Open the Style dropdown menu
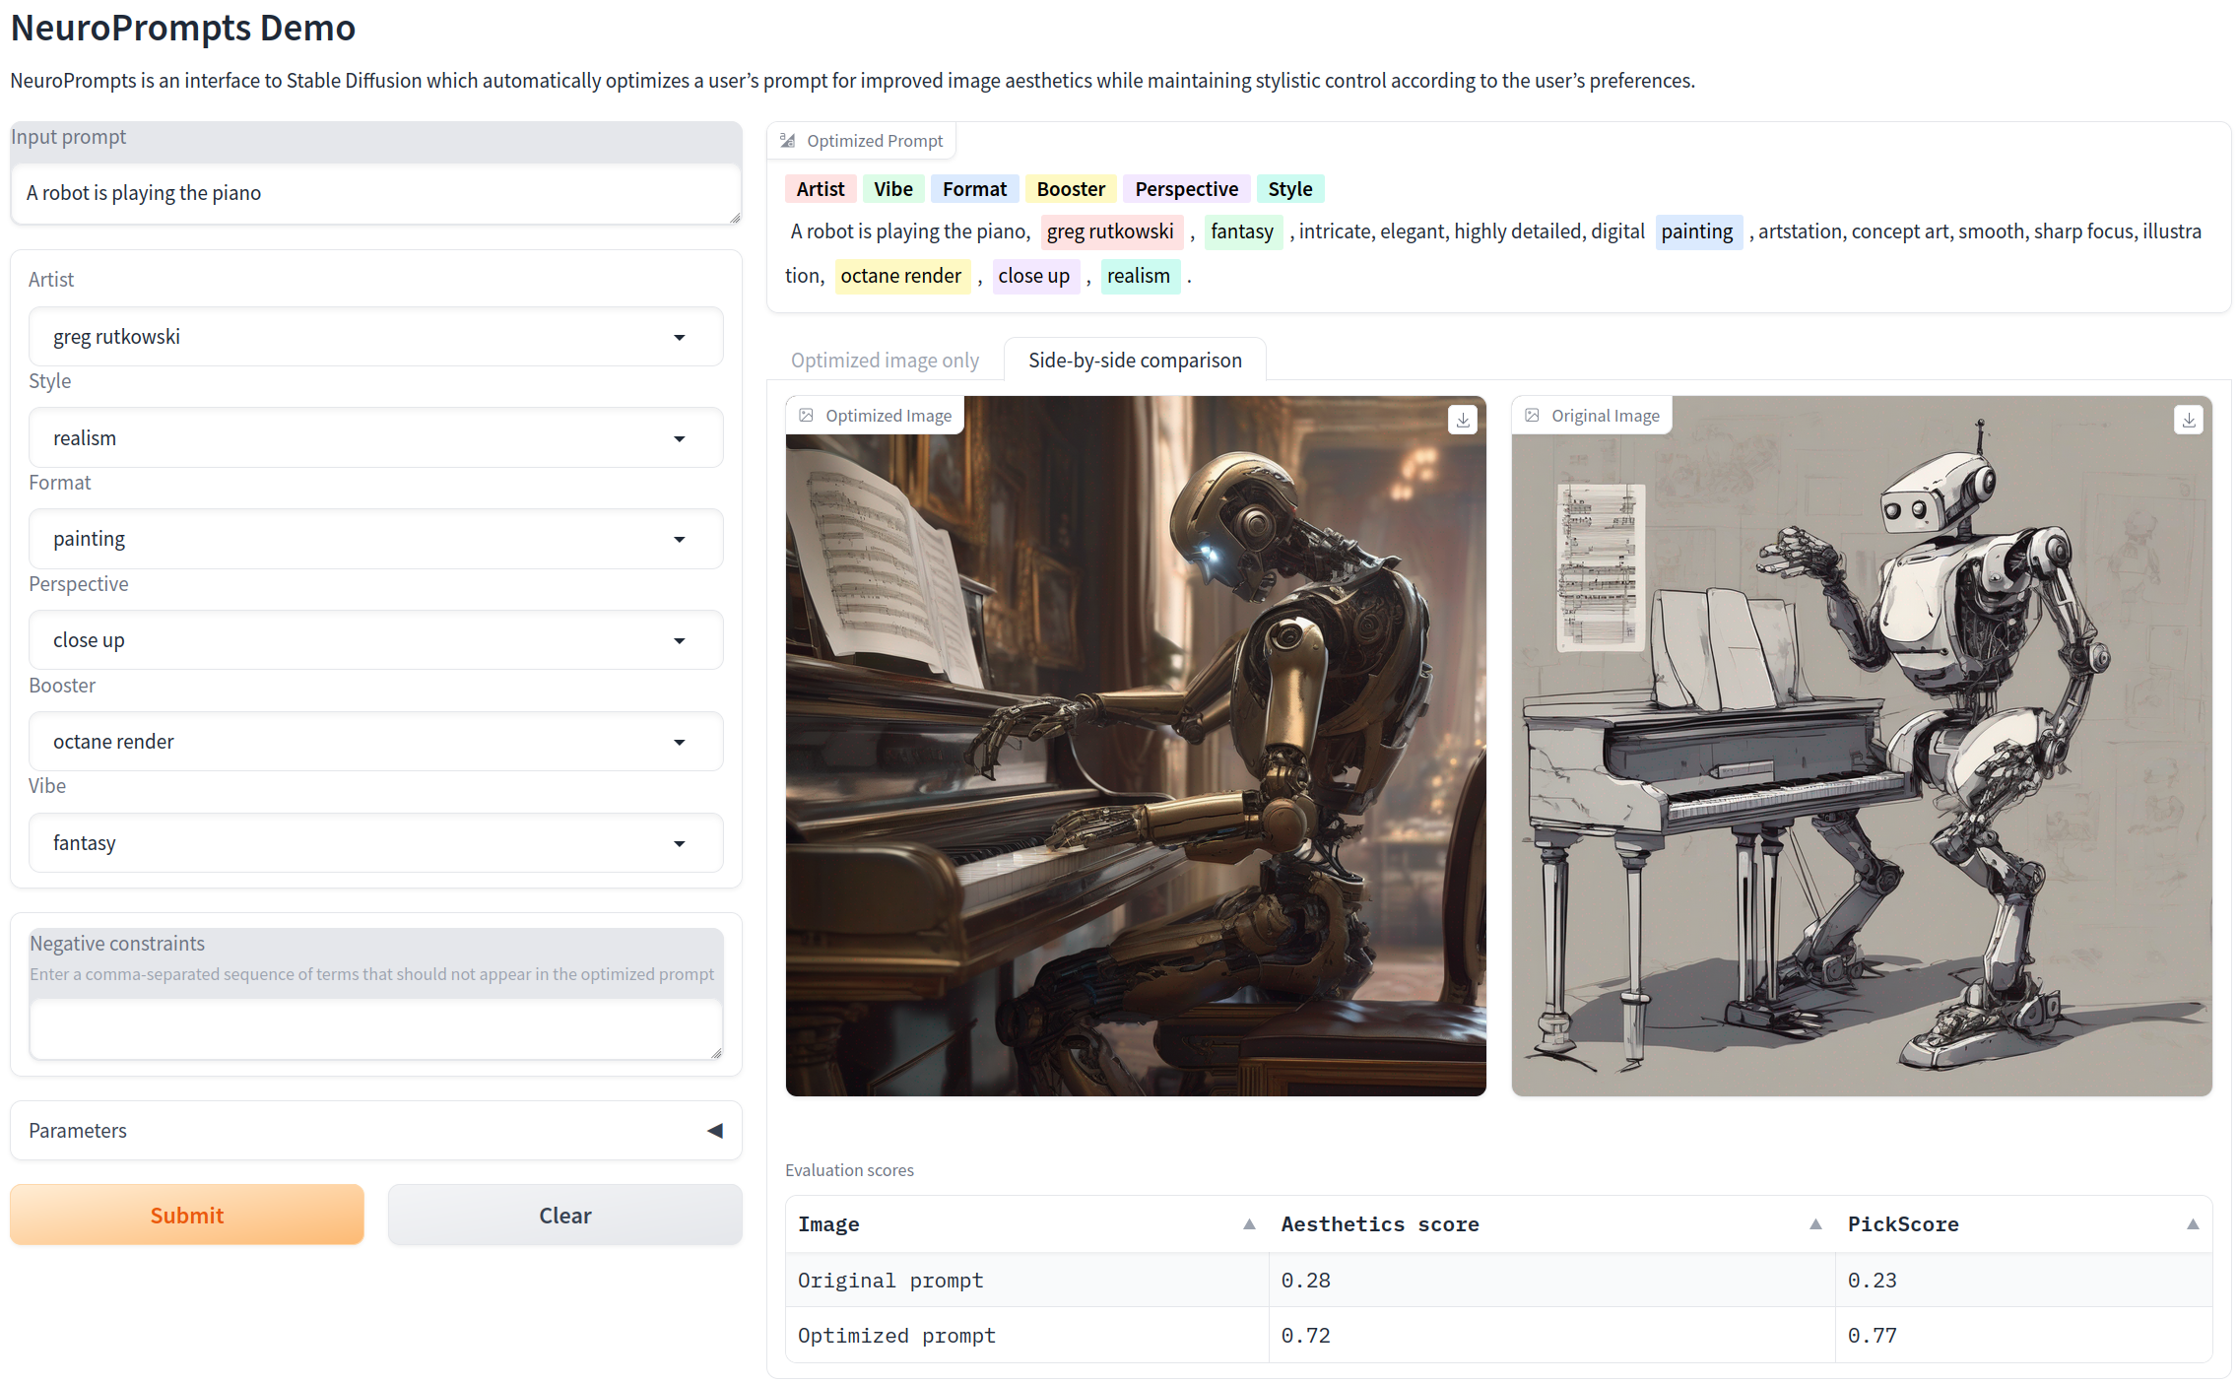Screen dimensions: 2237x1383 tap(374, 437)
